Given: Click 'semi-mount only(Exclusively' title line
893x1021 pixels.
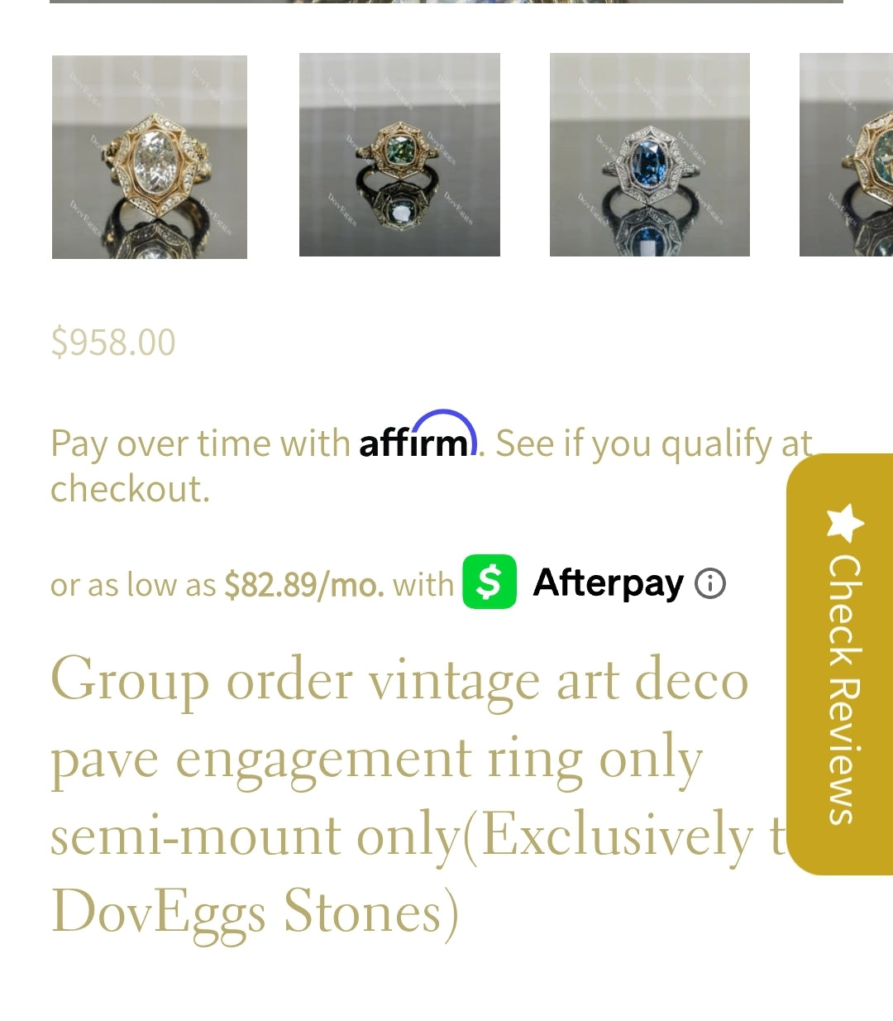Looking at the screenshot, I should 418,836.
